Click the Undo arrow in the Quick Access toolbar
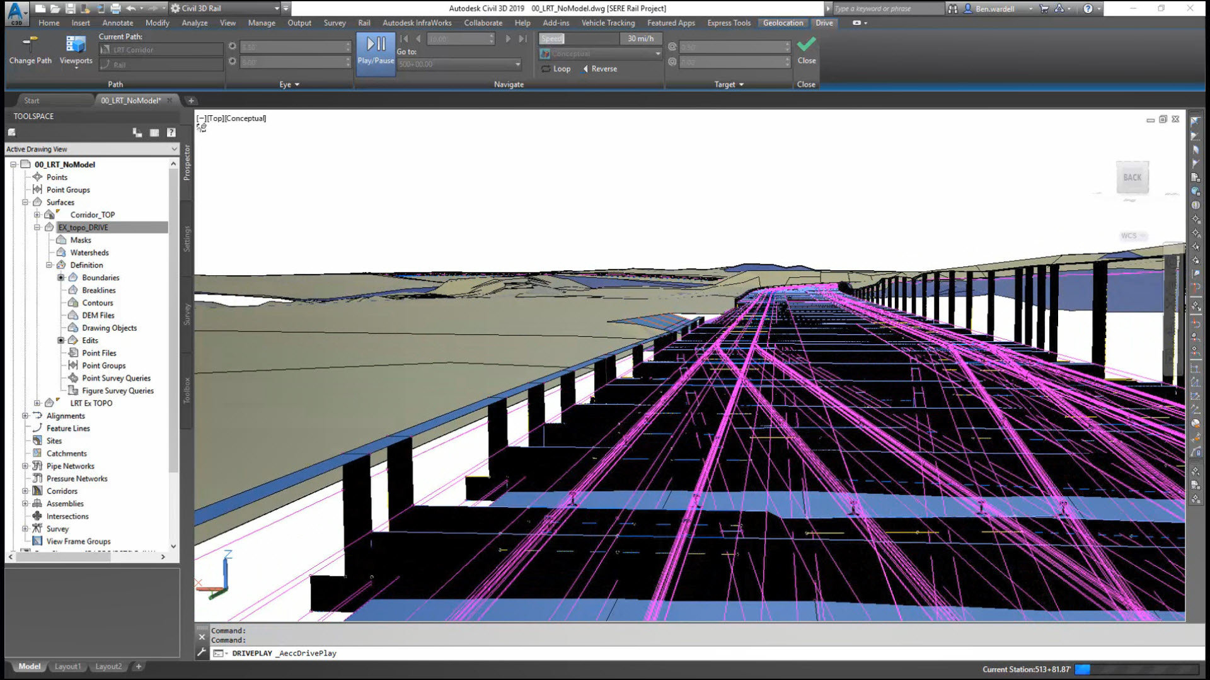The height and width of the screenshot is (680, 1210). [130, 8]
